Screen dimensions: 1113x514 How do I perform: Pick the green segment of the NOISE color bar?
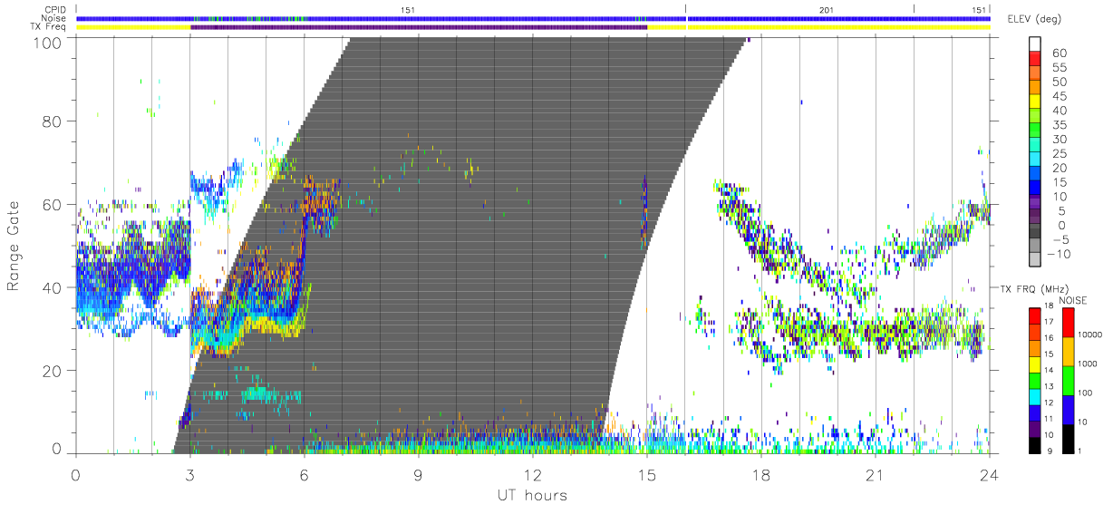[x=1067, y=379]
